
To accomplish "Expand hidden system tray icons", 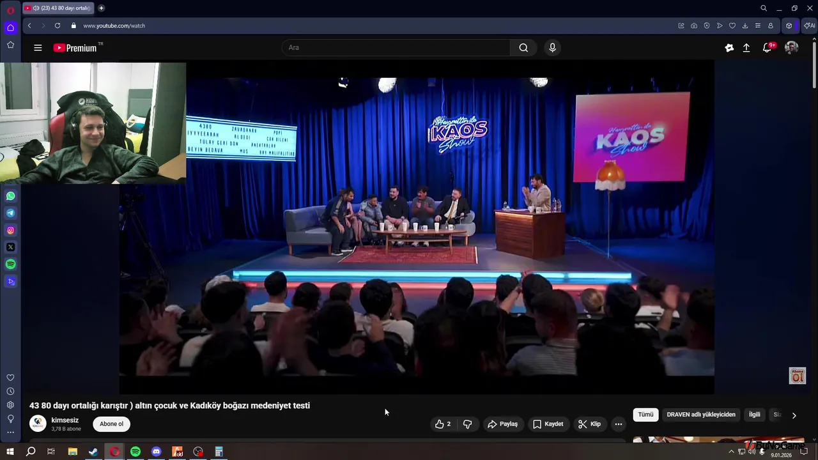I will (x=732, y=452).
